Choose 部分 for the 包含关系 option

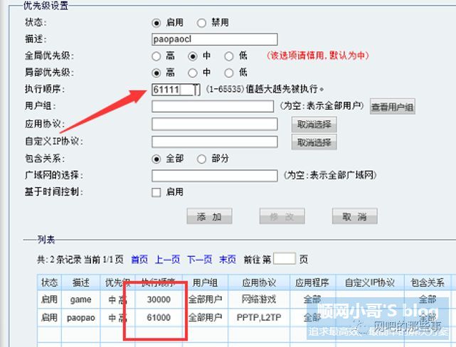point(201,159)
